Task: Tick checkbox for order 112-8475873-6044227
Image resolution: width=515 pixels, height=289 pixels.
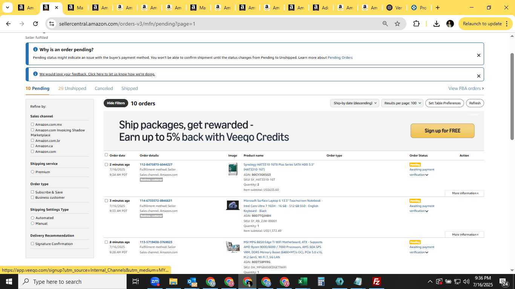Action: [x=106, y=164]
